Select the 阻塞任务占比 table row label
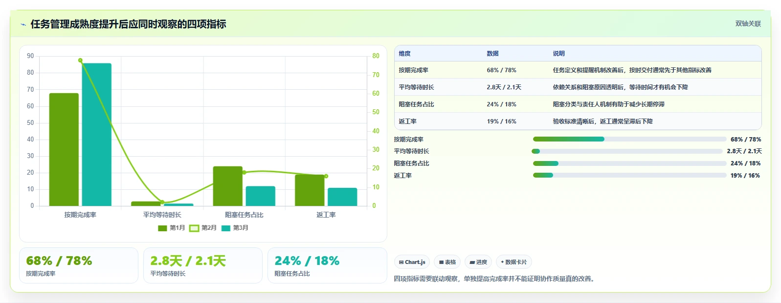The width and height of the screenshot is (781, 303). (416, 104)
